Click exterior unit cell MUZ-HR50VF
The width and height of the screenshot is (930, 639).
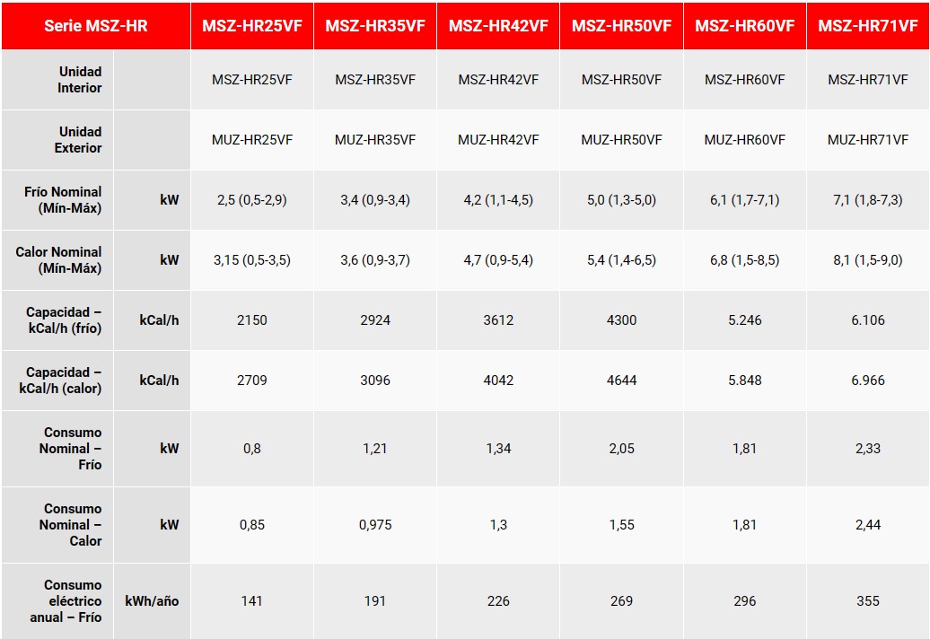click(621, 140)
